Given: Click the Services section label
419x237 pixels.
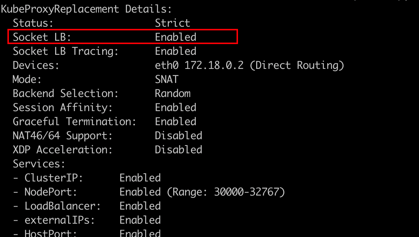Looking at the screenshot, I should pos(39,164).
